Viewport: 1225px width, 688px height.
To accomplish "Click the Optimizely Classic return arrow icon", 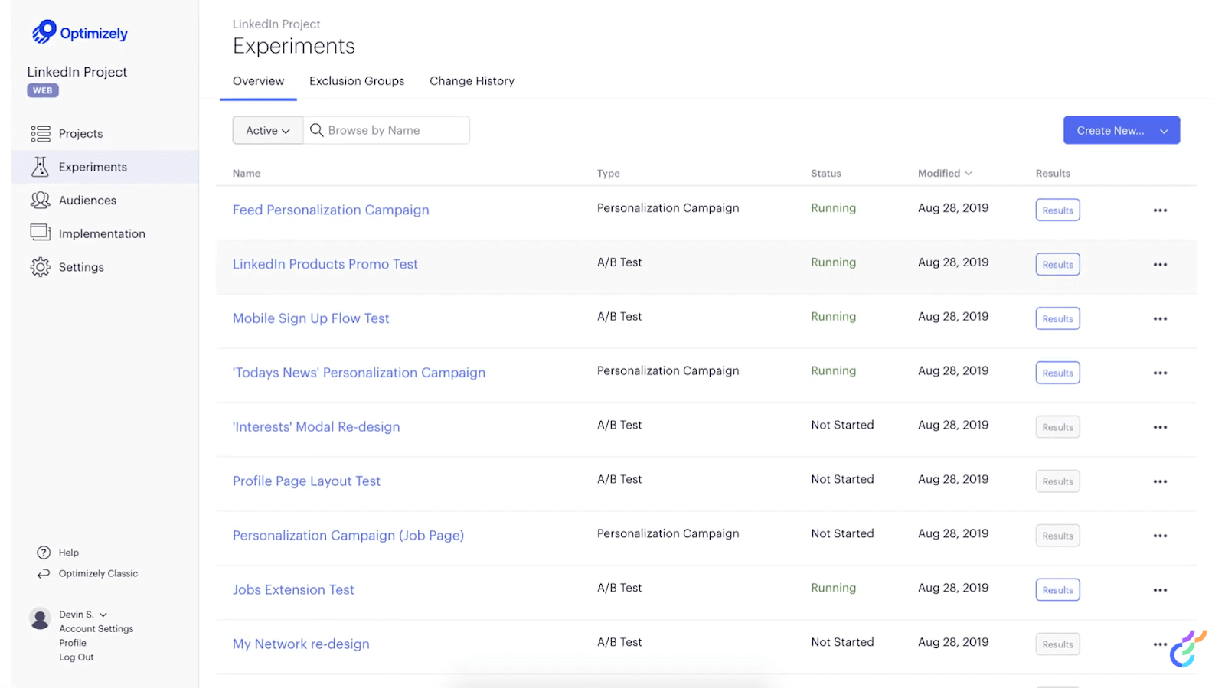I will (44, 574).
